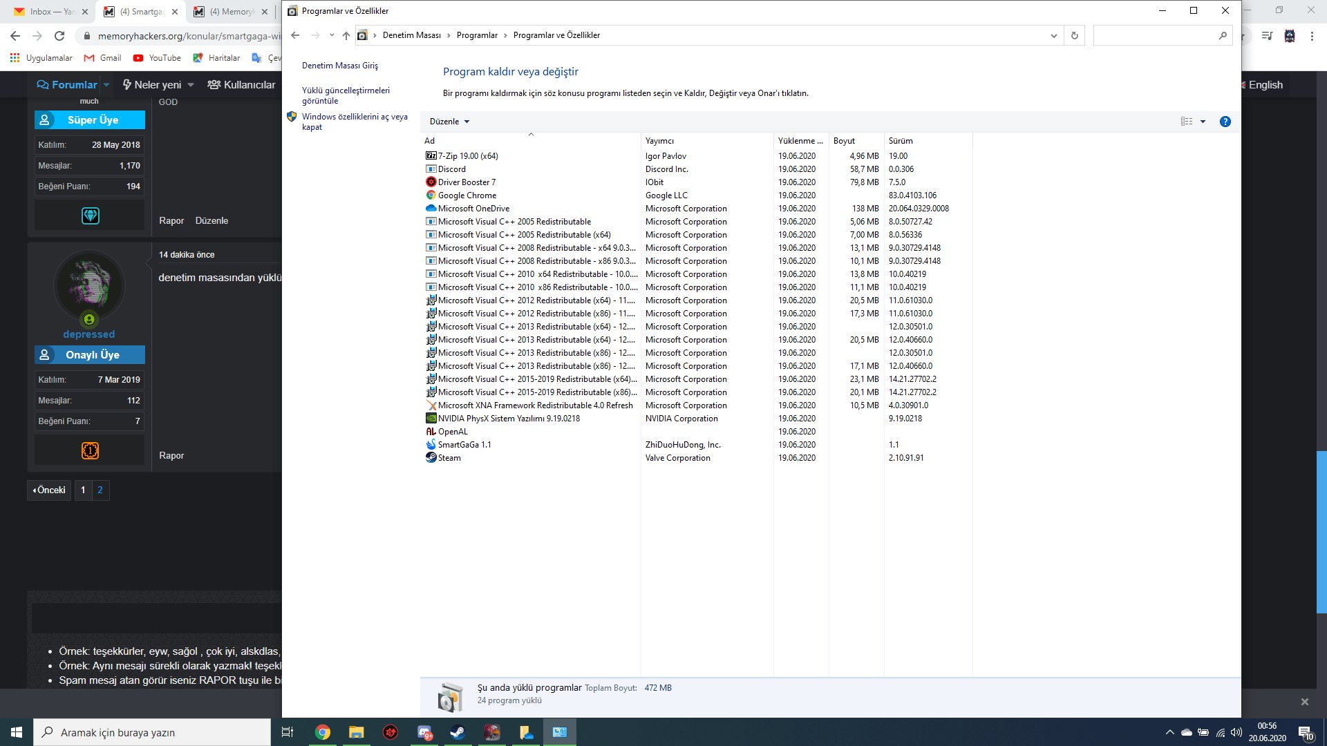The image size is (1327, 746).
Task: Select Google Chrome in the program list
Action: pos(467,195)
